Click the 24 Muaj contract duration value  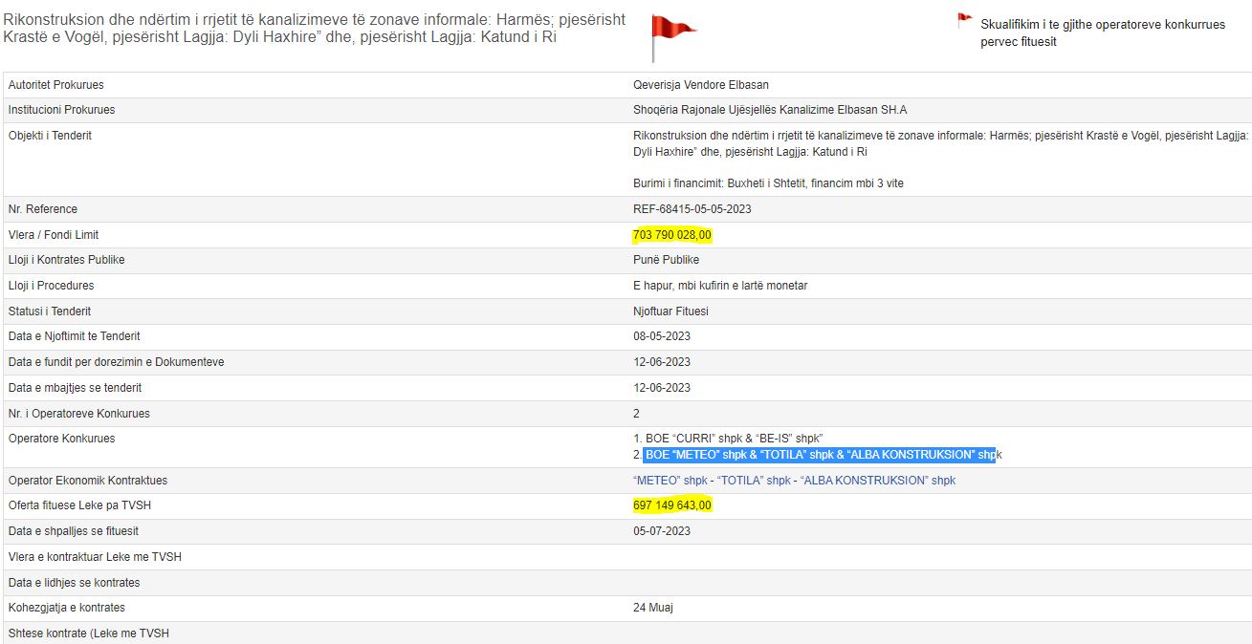coord(653,608)
